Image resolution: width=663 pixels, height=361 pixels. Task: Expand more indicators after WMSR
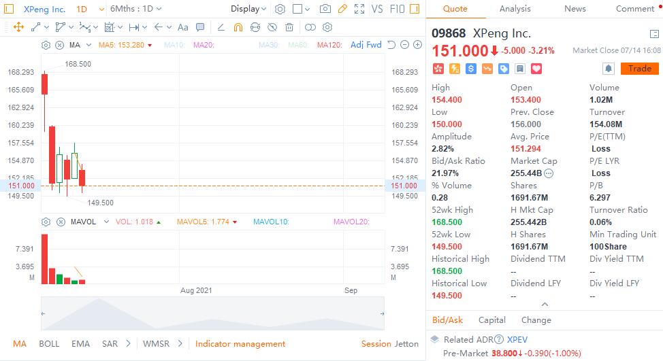[x=180, y=344]
